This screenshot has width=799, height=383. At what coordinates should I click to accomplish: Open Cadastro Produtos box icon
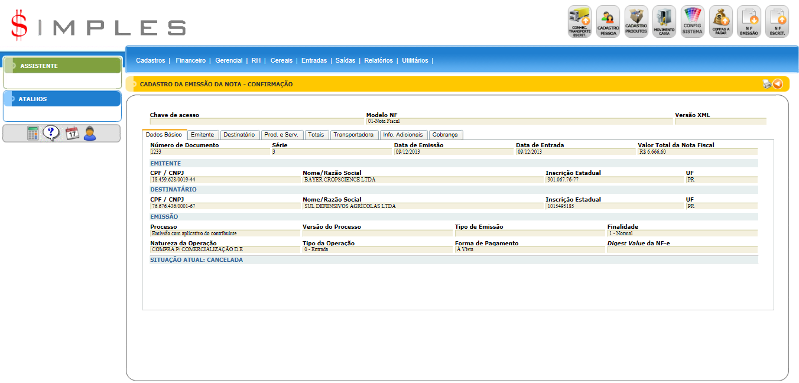pos(636,22)
